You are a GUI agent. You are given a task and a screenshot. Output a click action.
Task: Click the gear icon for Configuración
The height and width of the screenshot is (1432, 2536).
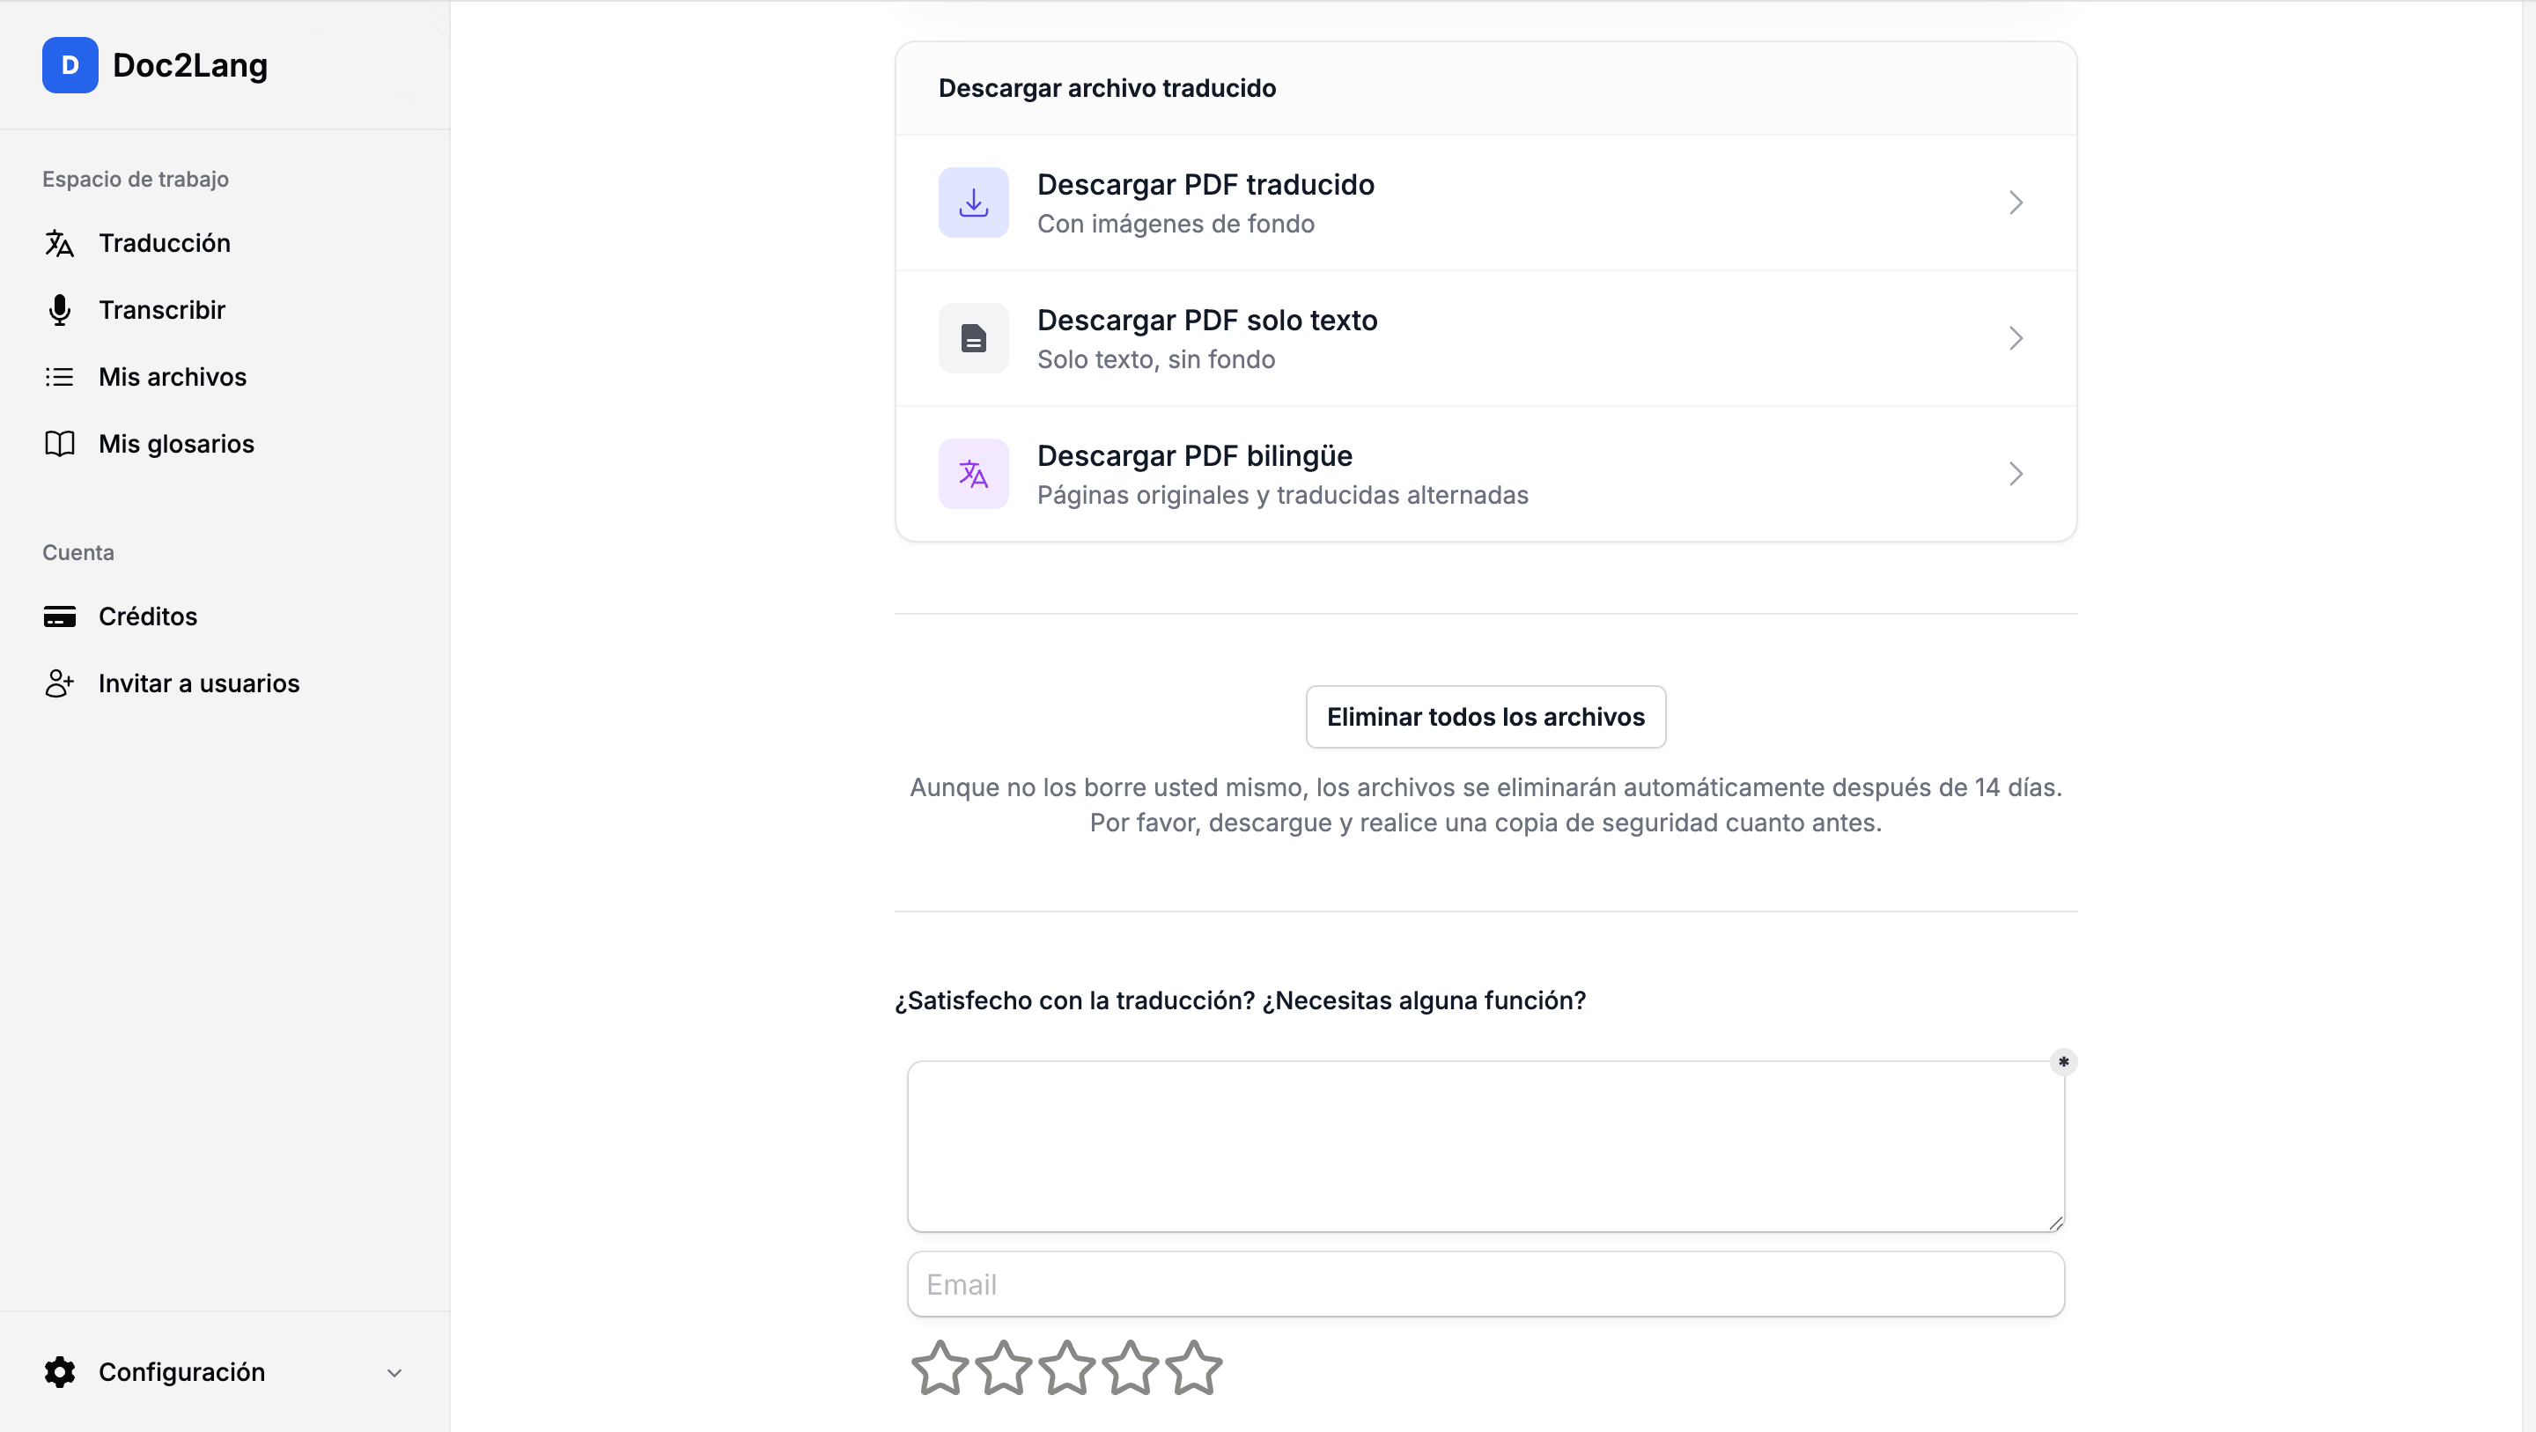[x=60, y=1372]
